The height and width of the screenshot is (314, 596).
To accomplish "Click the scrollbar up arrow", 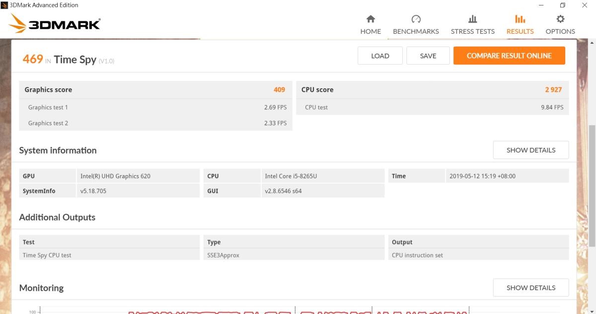I will coord(592,43).
